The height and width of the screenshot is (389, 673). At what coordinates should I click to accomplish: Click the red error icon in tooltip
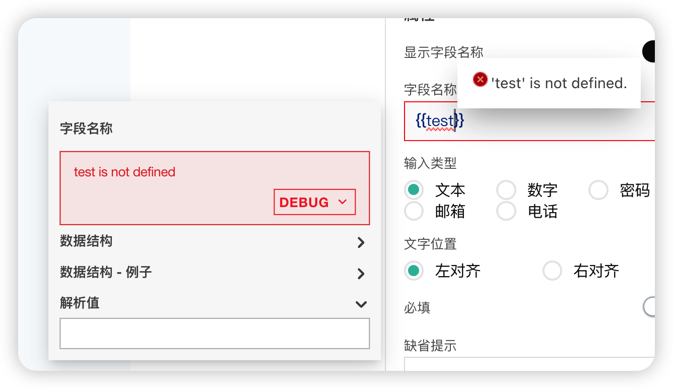(x=480, y=80)
